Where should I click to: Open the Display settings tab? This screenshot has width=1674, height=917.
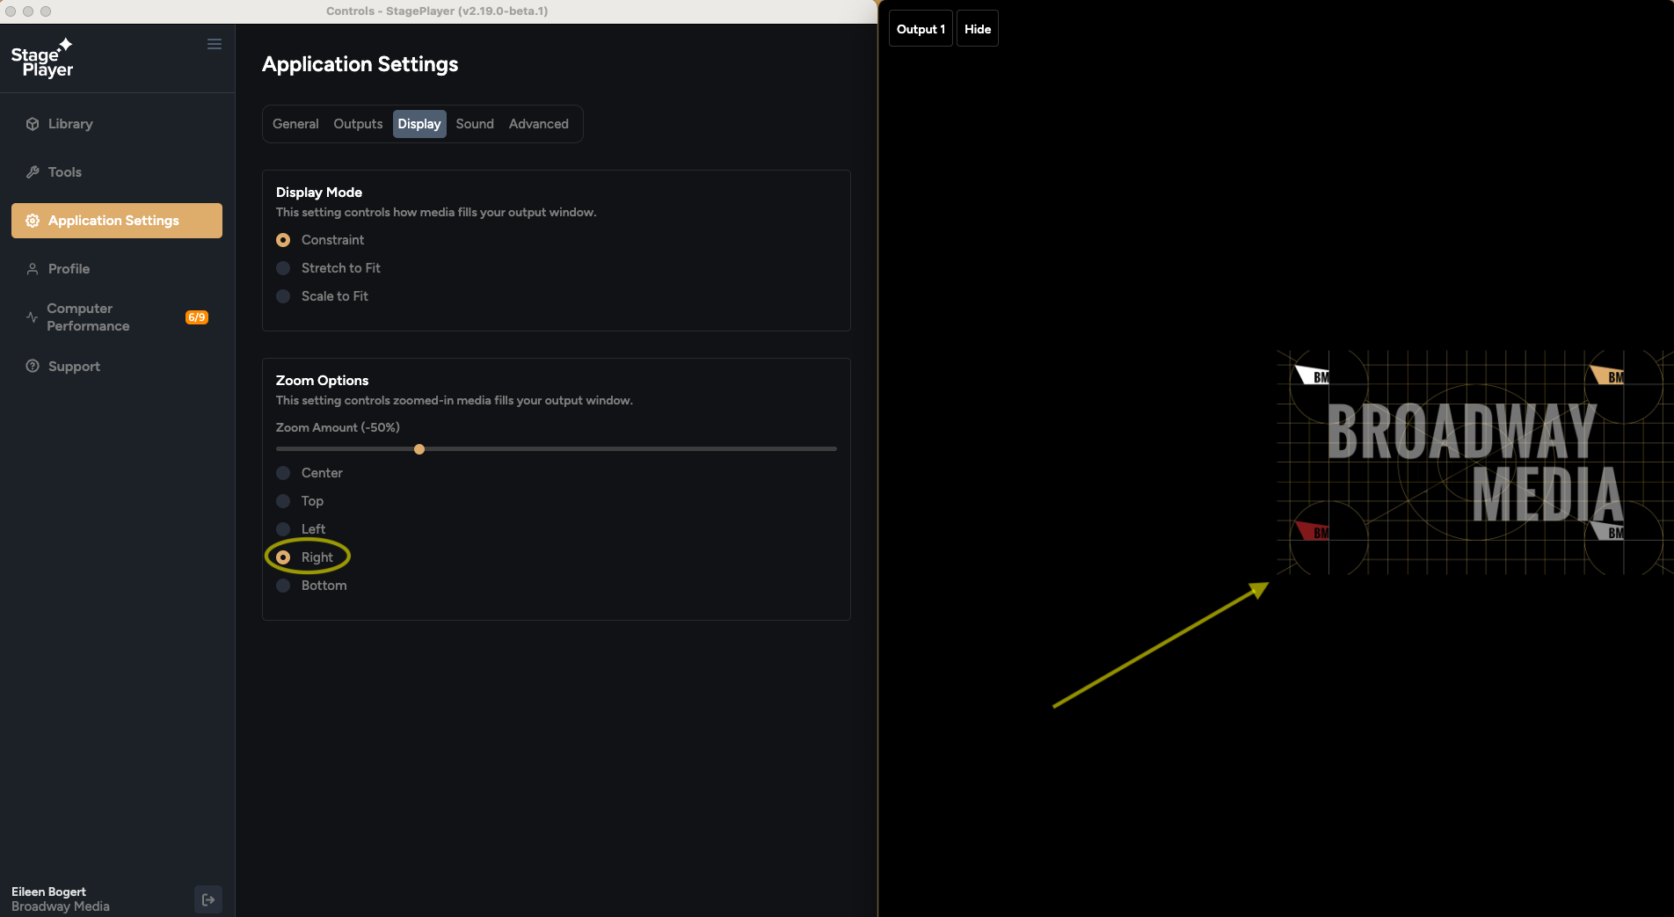tap(419, 124)
